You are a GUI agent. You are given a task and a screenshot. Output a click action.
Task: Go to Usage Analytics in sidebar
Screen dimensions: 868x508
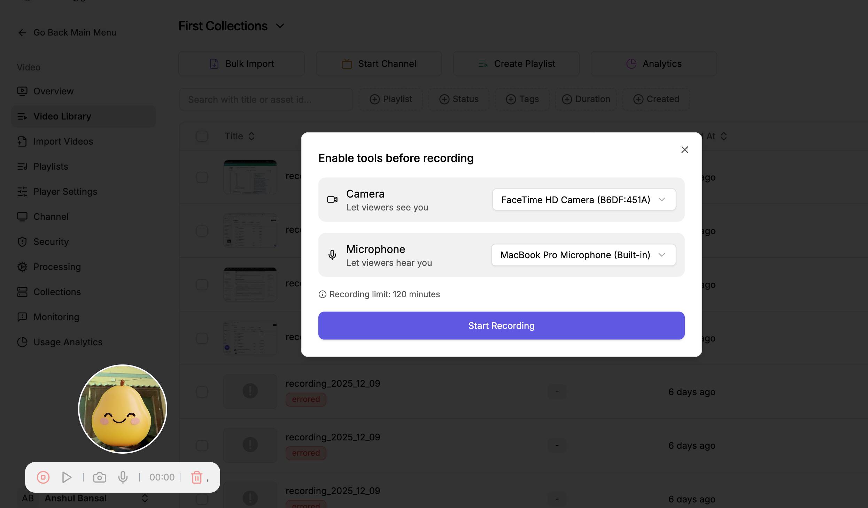coord(68,342)
